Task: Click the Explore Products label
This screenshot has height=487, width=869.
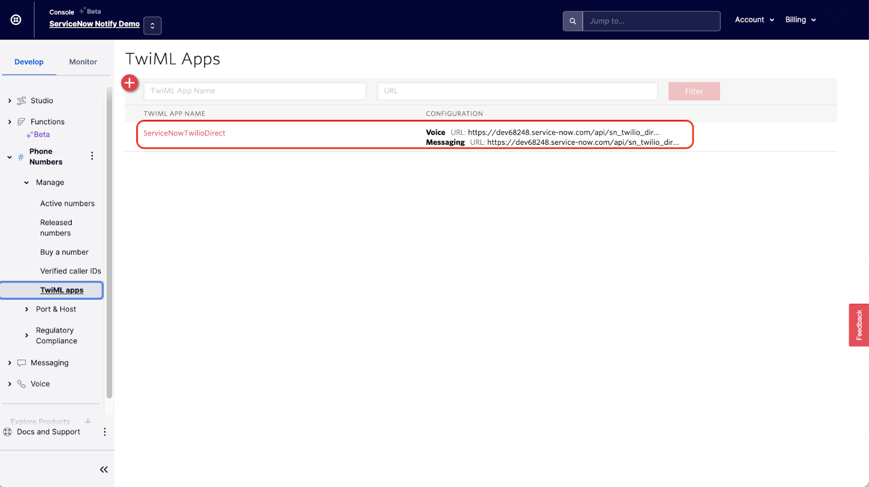Action: click(40, 422)
